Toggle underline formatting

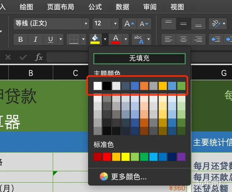51,39
